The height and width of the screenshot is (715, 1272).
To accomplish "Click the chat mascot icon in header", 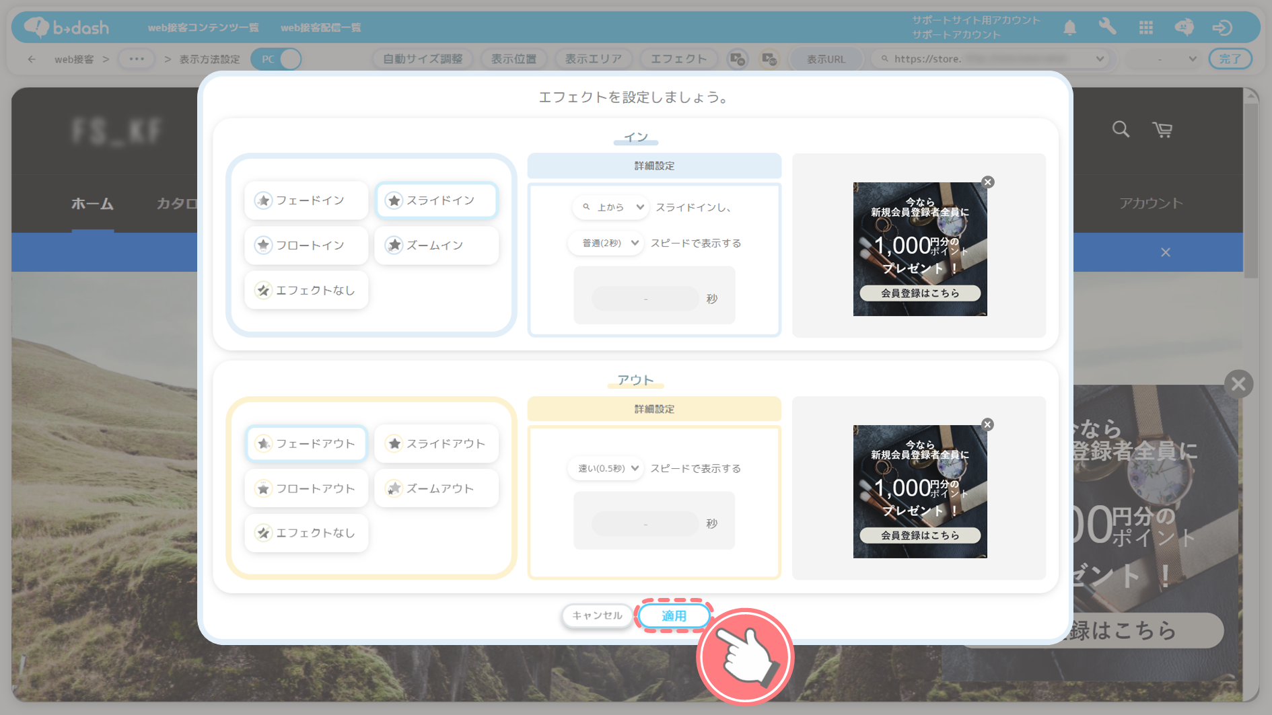I will point(1184,27).
